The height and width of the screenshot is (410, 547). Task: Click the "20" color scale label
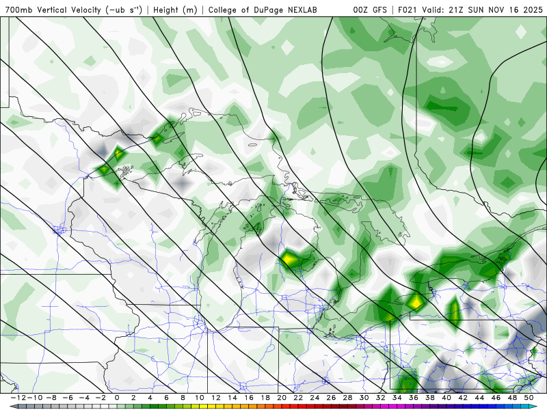point(282,398)
